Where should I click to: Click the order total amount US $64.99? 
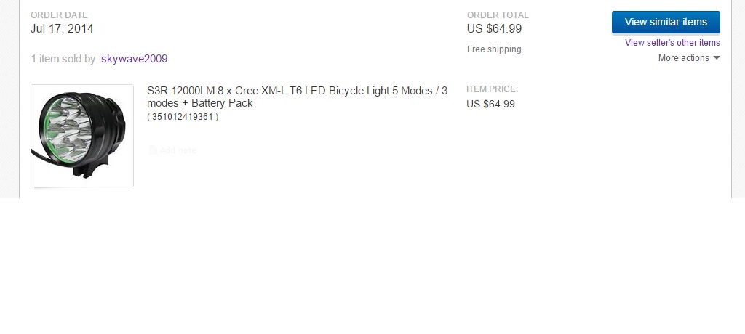coord(494,29)
